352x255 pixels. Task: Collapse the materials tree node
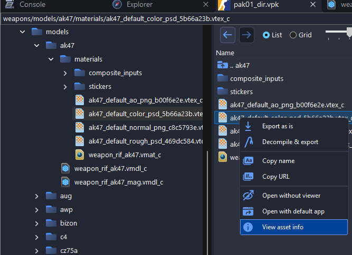pos(51,59)
